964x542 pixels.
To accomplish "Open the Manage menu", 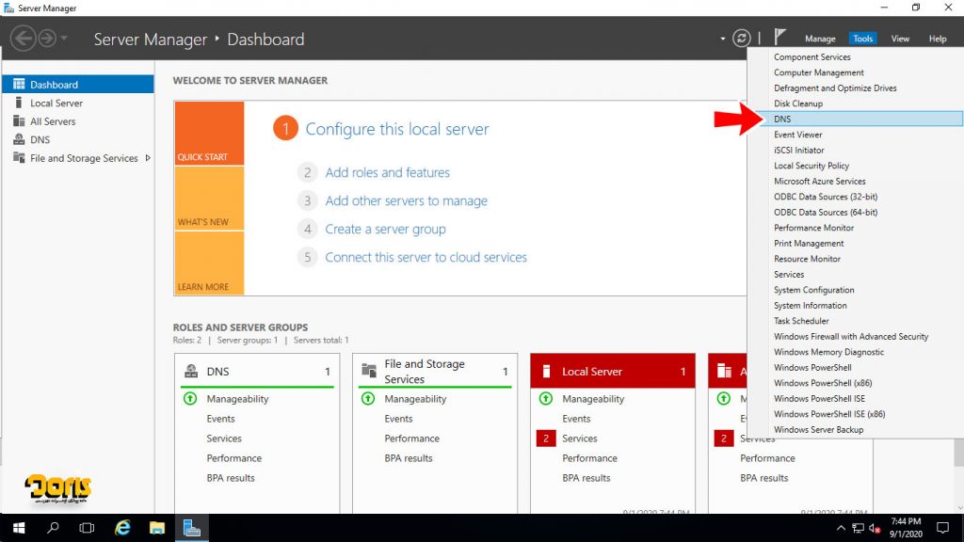I will [x=820, y=38].
